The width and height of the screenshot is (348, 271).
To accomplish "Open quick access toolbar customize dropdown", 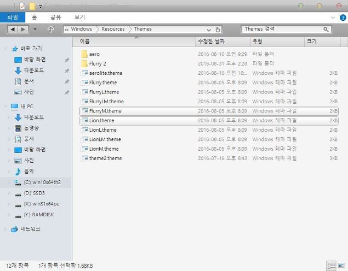I will pyautogui.click(x=41, y=7).
